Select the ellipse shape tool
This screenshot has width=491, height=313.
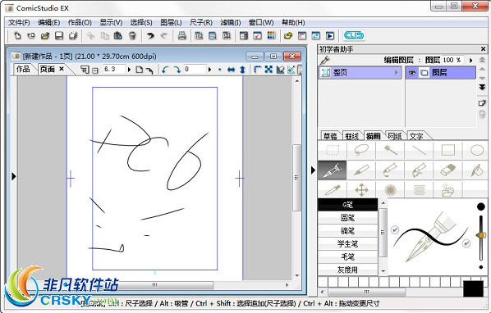[x=476, y=151]
